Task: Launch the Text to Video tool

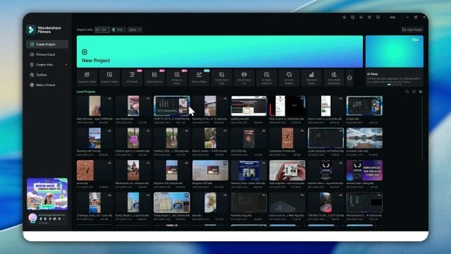Action: click(x=199, y=78)
